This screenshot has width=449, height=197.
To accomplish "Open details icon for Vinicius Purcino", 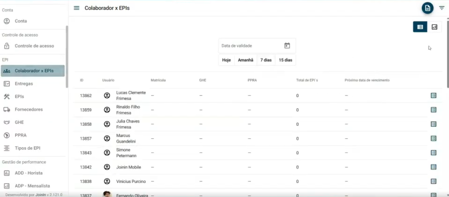I will click(433, 181).
